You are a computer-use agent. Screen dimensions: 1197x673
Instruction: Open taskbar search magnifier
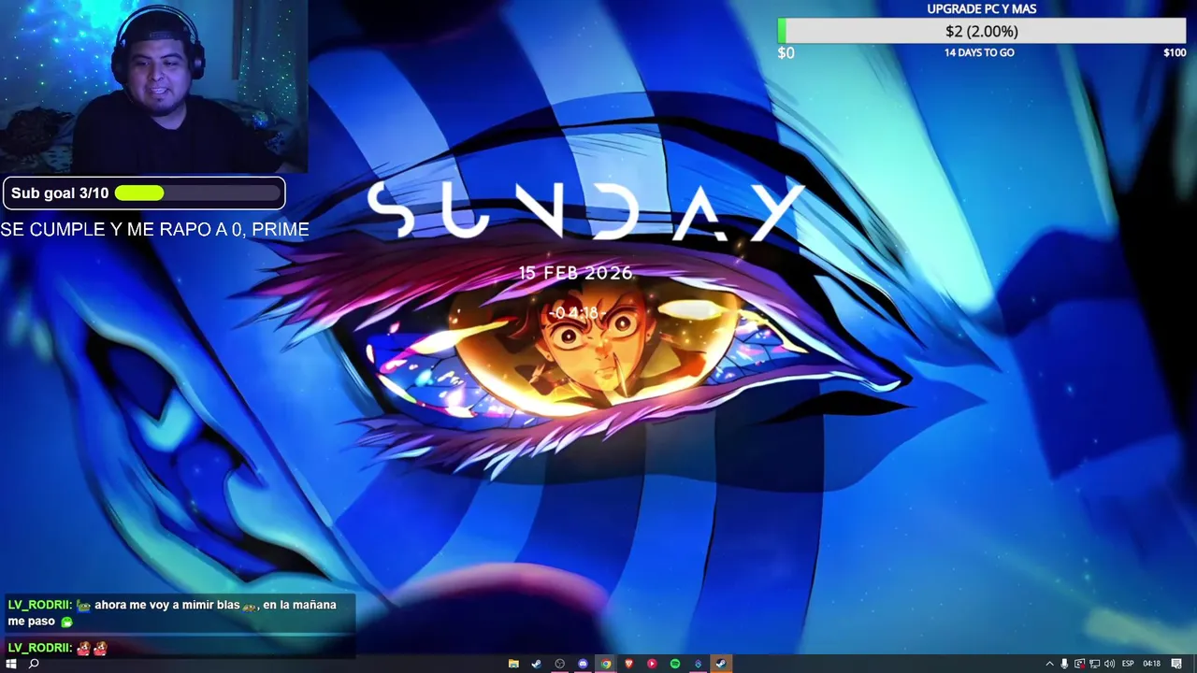(34, 664)
